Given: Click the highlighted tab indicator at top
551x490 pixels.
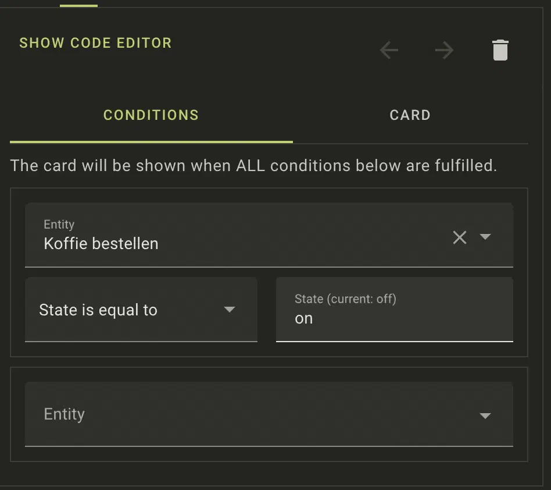Looking at the screenshot, I should coord(78,6).
